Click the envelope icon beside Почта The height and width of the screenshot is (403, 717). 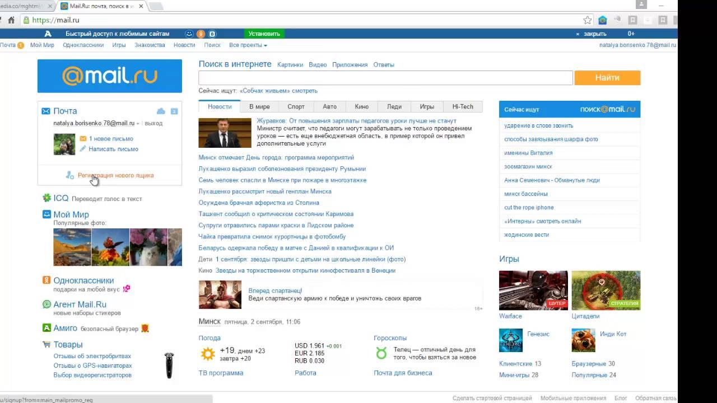pos(46,111)
